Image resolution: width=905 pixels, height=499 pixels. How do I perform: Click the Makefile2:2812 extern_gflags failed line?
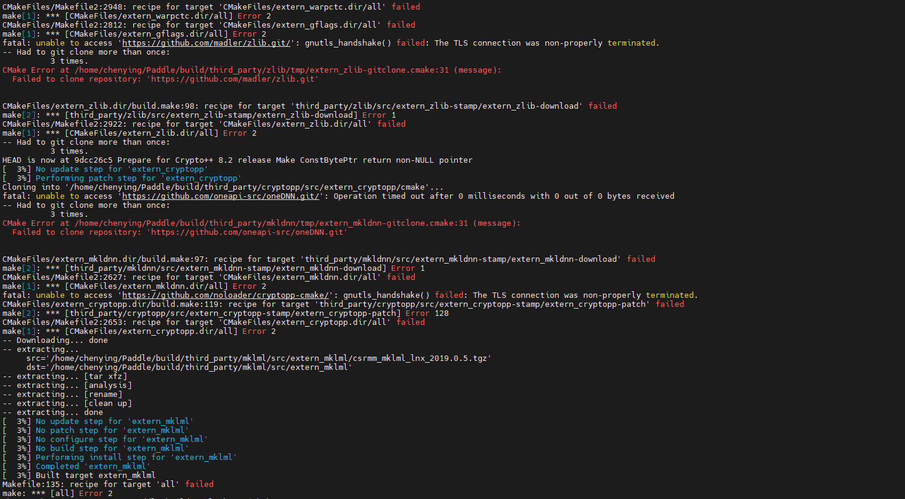tap(209, 25)
